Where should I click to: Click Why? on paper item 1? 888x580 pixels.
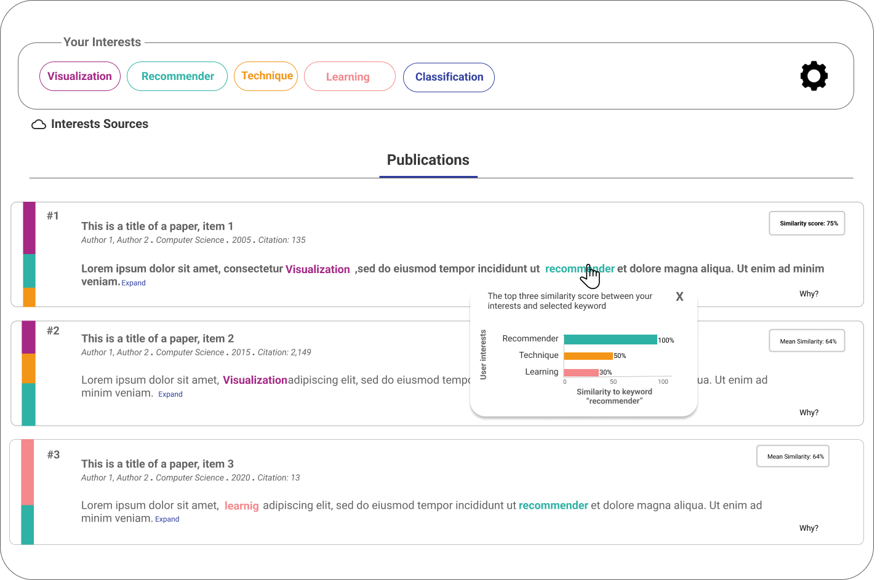point(809,294)
